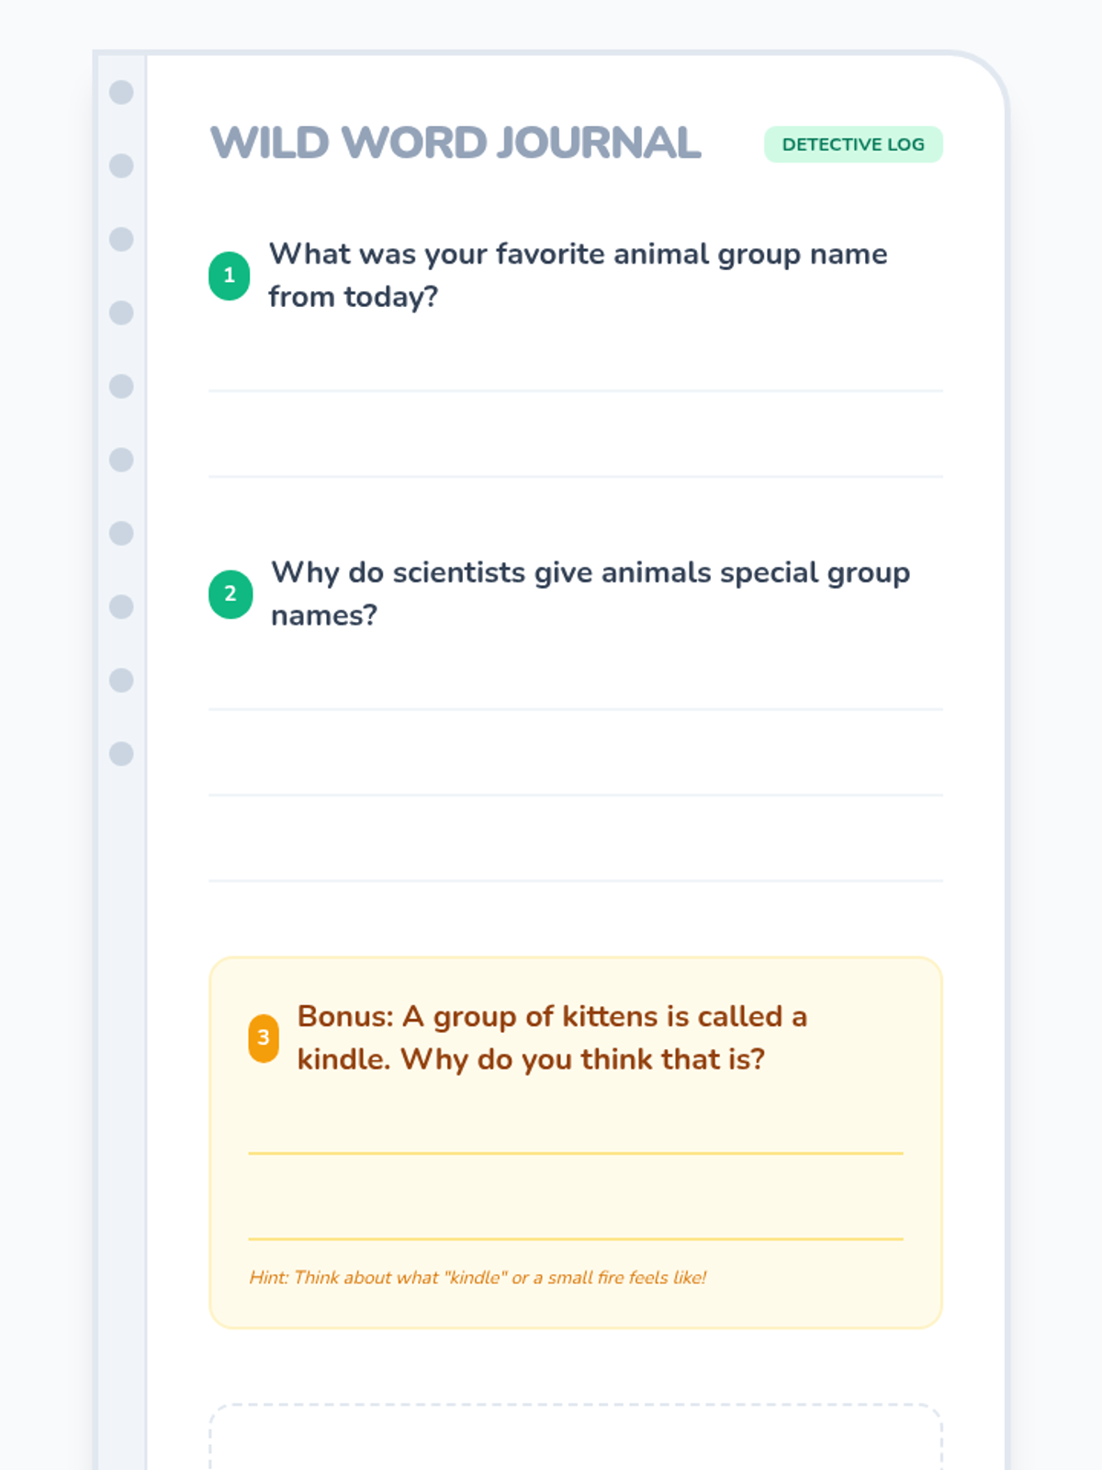The width and height of the screenshot is (1102, 1470).
Task: Click second yellow line in bonus box
Action: (576, 1238)
